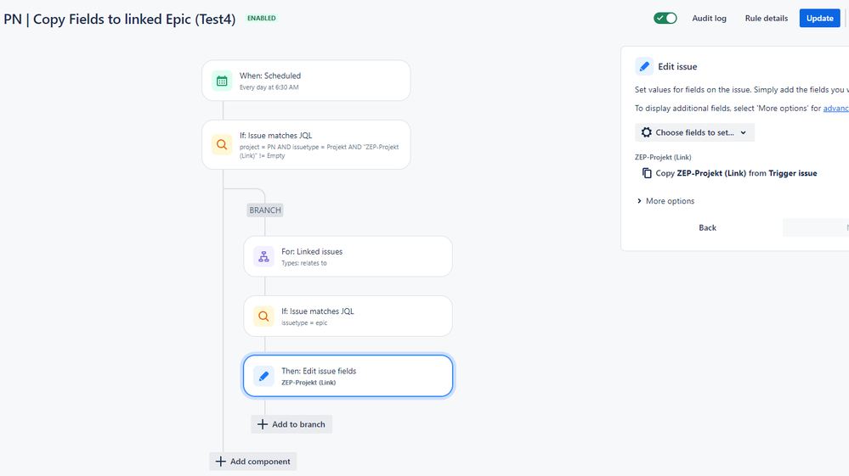Click the Linked issues branch hierarchy icon
The width and height of the screenshot is (849, 476).
263,256
